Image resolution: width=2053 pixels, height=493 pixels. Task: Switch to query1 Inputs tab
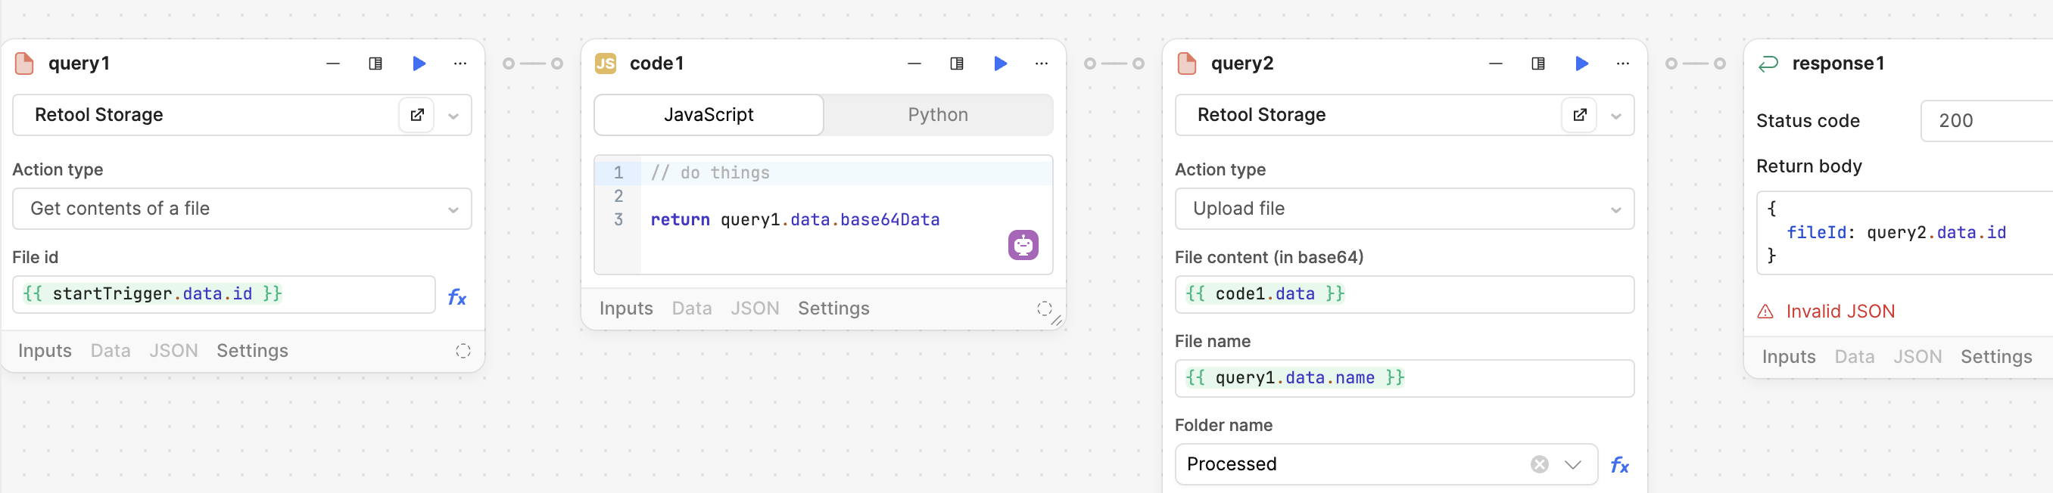coord(45,350)
